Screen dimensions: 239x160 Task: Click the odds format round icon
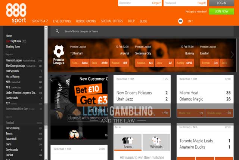pyautogui.click(x=180, y=21)
